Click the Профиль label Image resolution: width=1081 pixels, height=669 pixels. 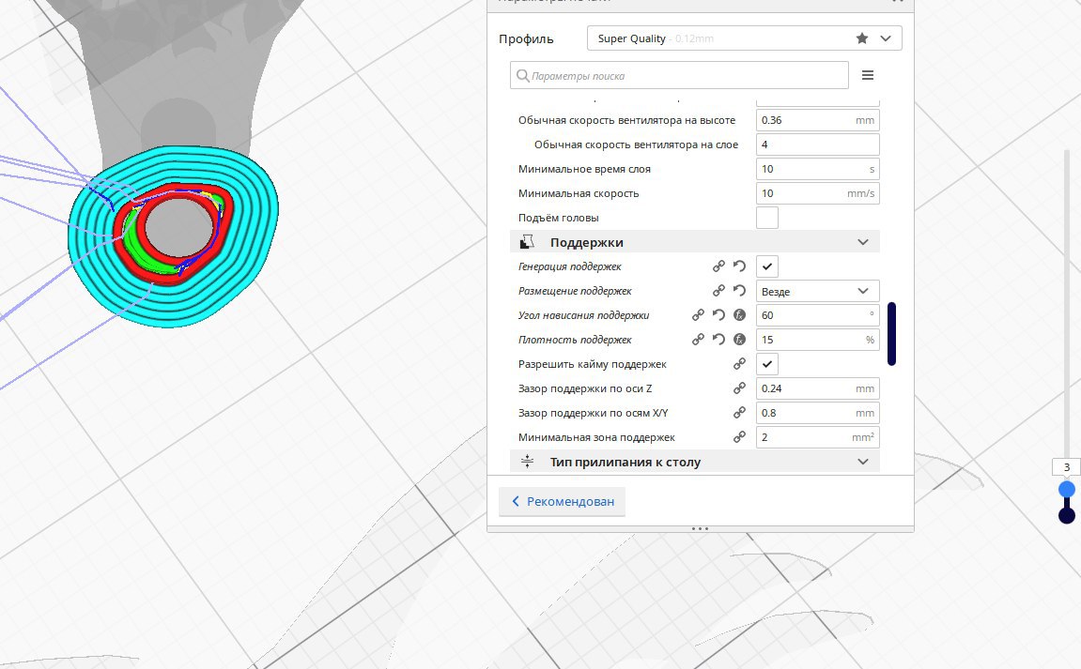(526, 38)
